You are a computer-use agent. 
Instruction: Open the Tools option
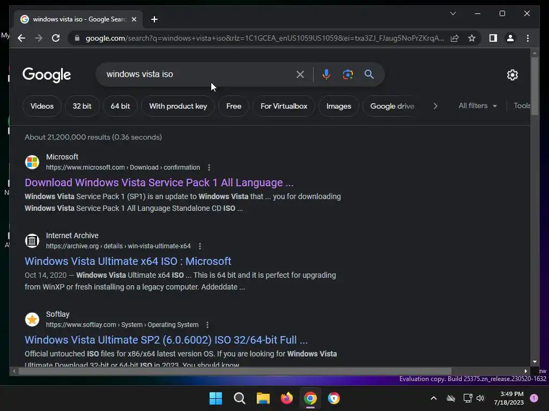pos(522,105)
